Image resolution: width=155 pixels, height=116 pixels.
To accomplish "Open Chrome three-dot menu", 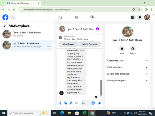I will click(152, 10).
